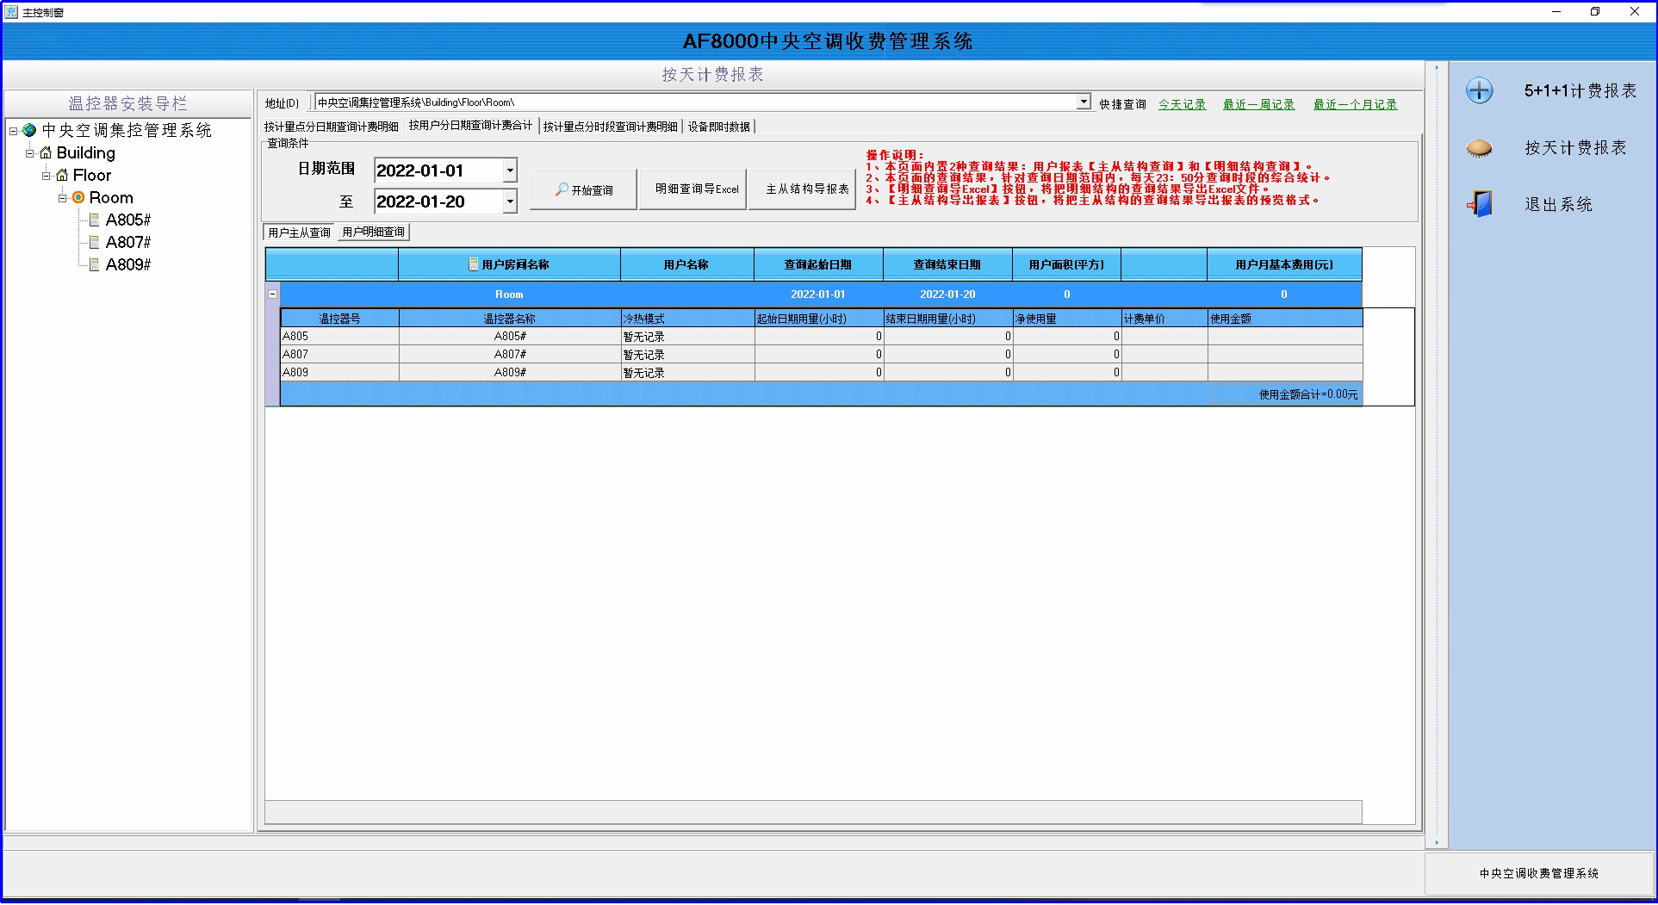Viewport: 1658px width, 905px height.
Task: Click the A805 cell in 温控器号 column
Action: (x=339, y=337)
